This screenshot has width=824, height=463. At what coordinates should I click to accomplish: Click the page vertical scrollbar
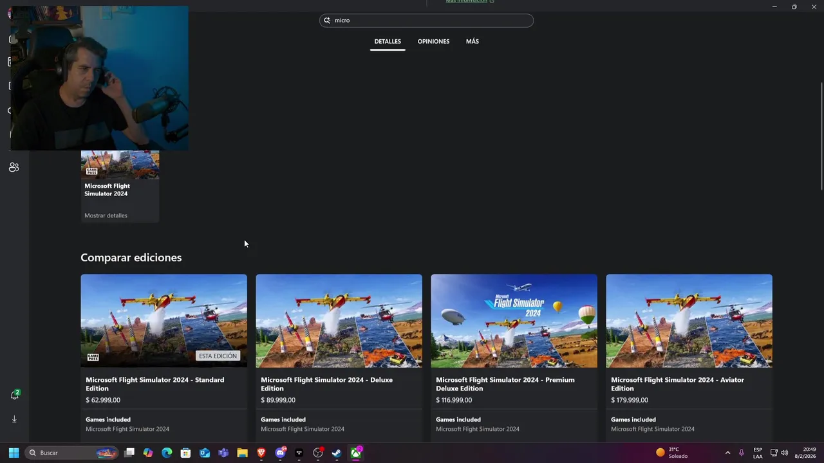coord(821,136)
